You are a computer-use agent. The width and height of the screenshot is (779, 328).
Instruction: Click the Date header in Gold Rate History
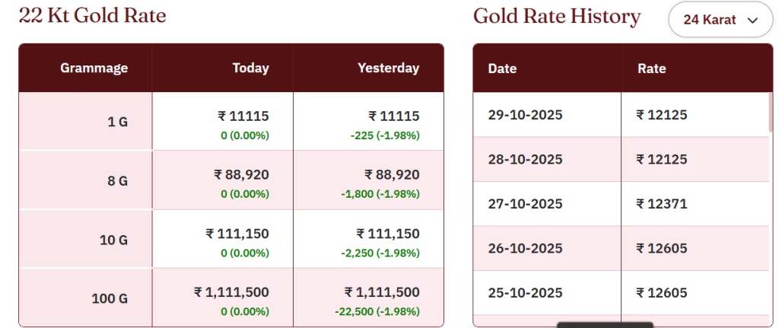pos(502,68)
